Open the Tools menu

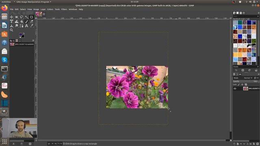[57, 9]
